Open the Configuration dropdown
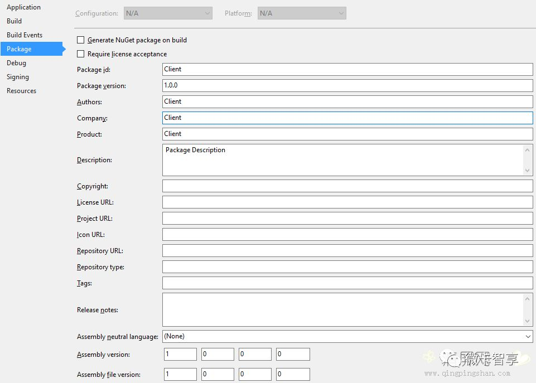The height and width of the screenshot is (383, 536). (168, 13)
